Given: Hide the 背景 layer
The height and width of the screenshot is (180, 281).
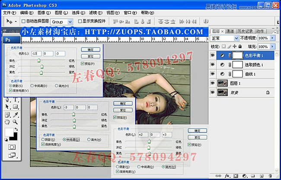Looking at the screenshot, I should pyautogui.click(x=213, y=92).
